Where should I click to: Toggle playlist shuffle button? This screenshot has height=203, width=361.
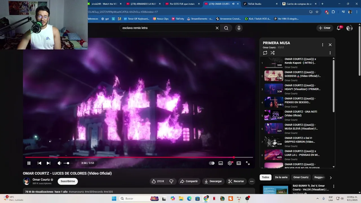pos(272,53)
